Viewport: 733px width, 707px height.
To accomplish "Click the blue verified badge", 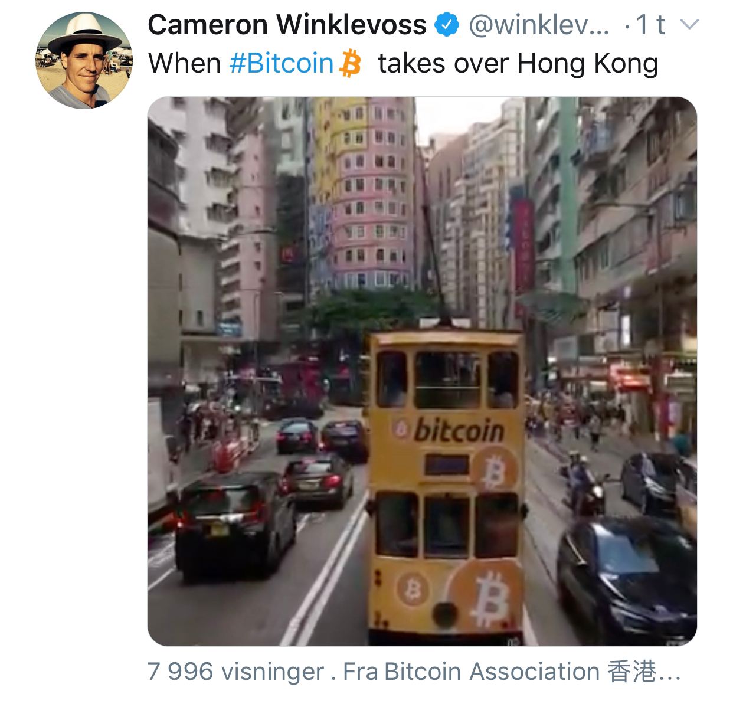I will tap(447, 25).
